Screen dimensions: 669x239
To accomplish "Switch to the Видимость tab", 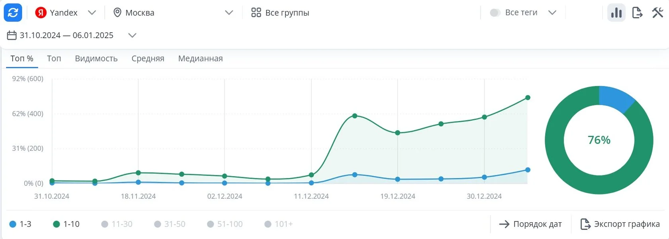I will (96, 59).
